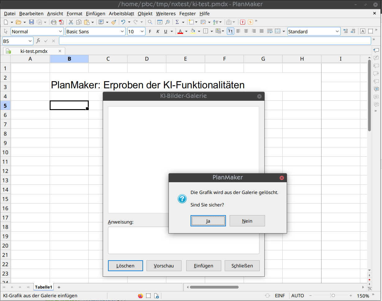This screenshot has width=382, height=301.
Task: Select the ki-test.pmdx document tab
Action: pyautogui.click(x=34, y=51)
